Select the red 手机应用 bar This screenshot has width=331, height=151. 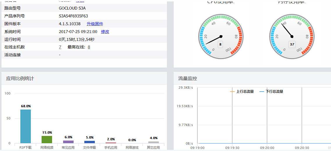111,143
